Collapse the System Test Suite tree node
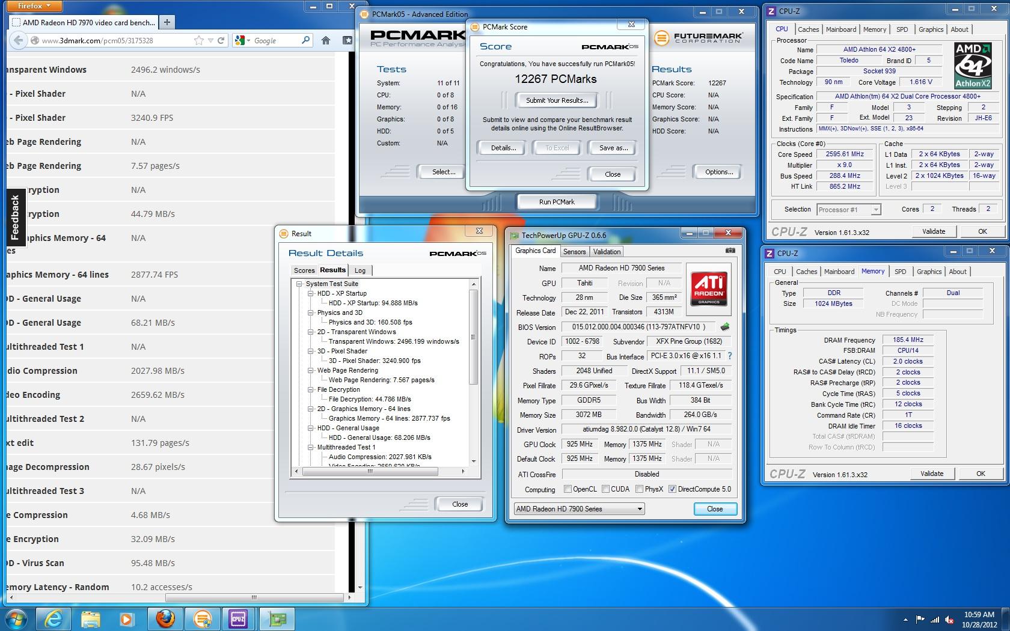This screenshot has height=631, width=1010. click(x=299, y=284)
